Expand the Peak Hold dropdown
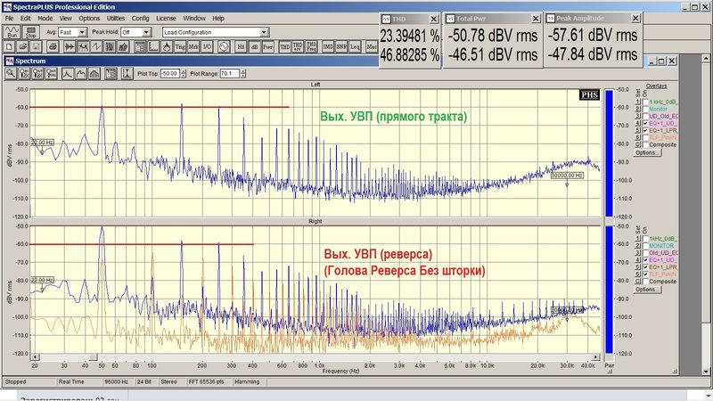 click(x=136, y=32)
